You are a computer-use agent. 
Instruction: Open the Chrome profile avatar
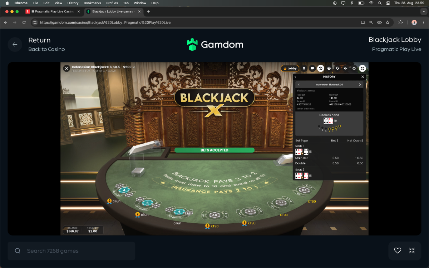click(x=414, y=22)
